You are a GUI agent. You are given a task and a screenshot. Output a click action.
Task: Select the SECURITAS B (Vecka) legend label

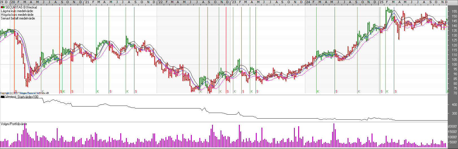pos(21,7)
